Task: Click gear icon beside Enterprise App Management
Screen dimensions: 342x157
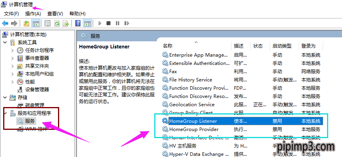Action: (x=165, y=55)
